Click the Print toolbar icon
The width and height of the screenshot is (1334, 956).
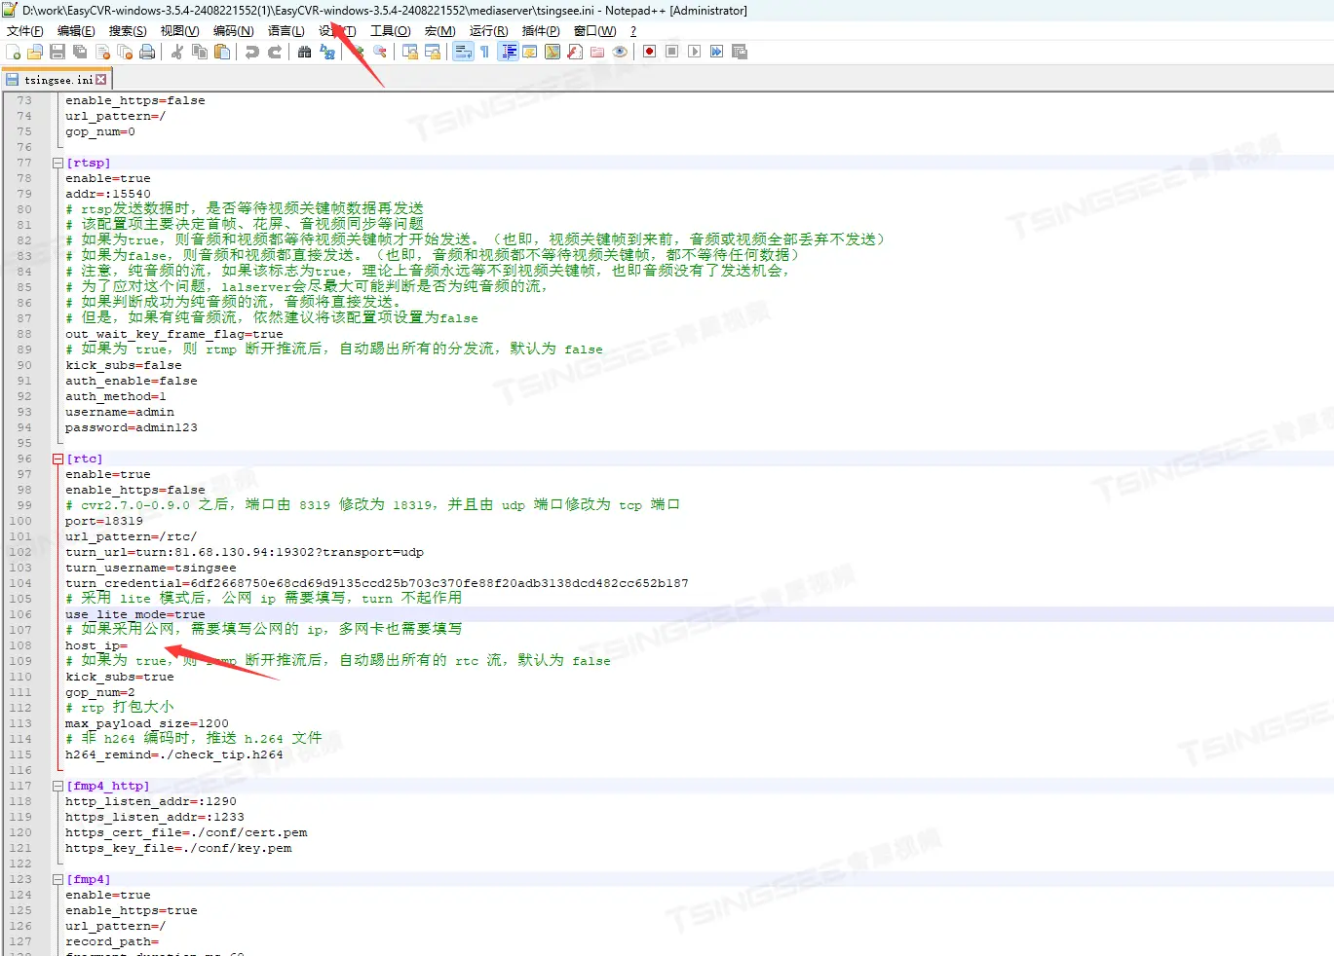147,52
